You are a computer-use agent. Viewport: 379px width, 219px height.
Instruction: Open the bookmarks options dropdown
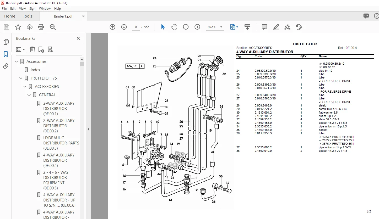pyautogui.click(x=20, y=49)
